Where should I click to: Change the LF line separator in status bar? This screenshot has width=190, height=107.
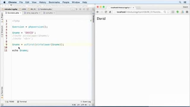pos(78,105)
